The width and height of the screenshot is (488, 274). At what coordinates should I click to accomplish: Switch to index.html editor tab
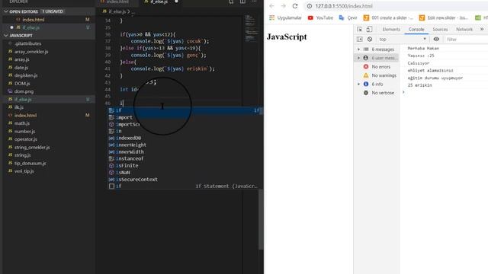[x=117, y=2]
